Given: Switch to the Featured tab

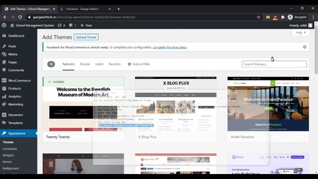Looking at the screenshot, I should [x=69, y=64].
